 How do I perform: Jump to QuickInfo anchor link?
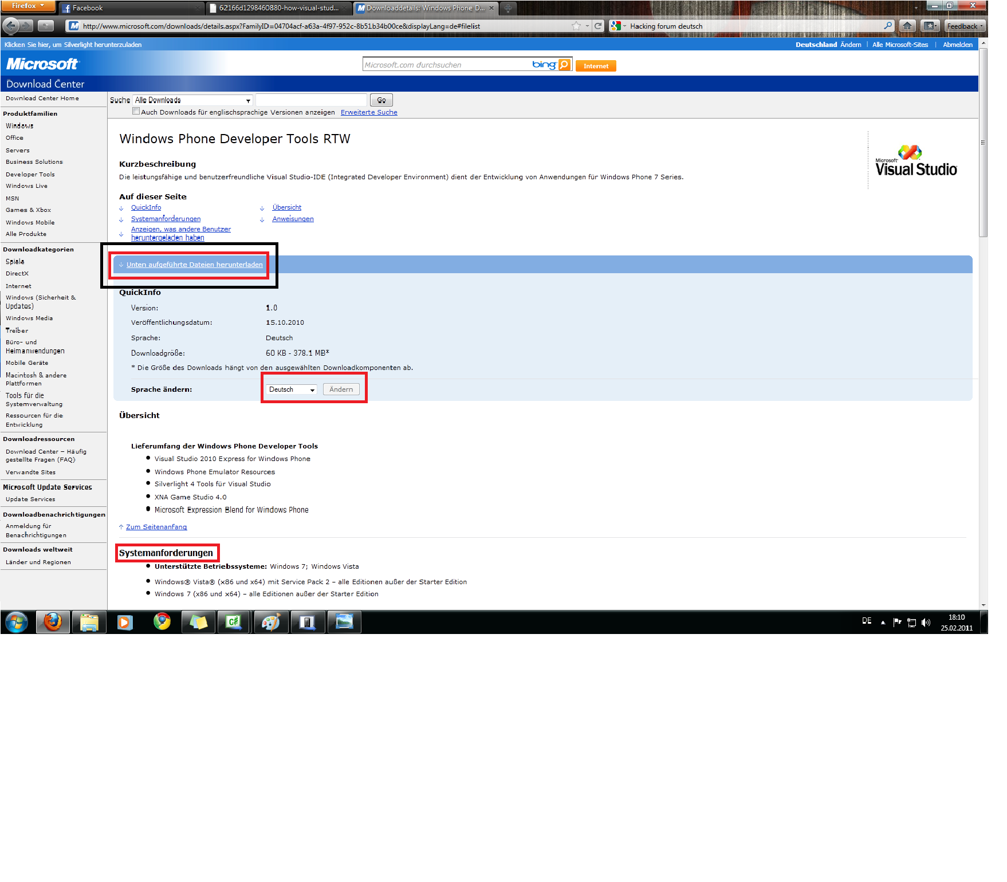[x=146, y=207]
